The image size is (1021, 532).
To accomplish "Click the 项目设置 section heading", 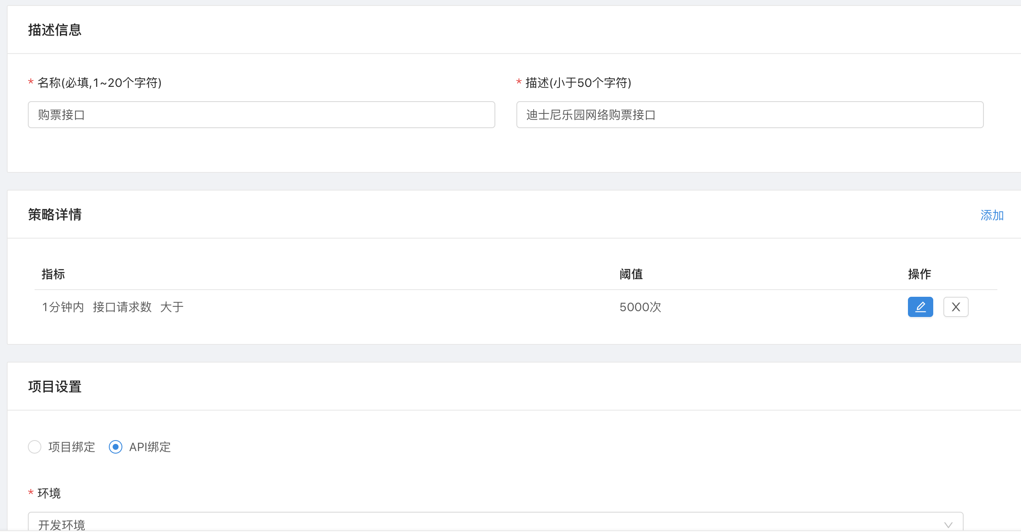I will [55, 387].
